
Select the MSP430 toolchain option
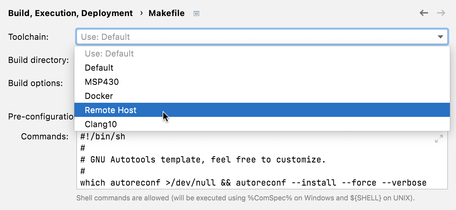[102, 82]
